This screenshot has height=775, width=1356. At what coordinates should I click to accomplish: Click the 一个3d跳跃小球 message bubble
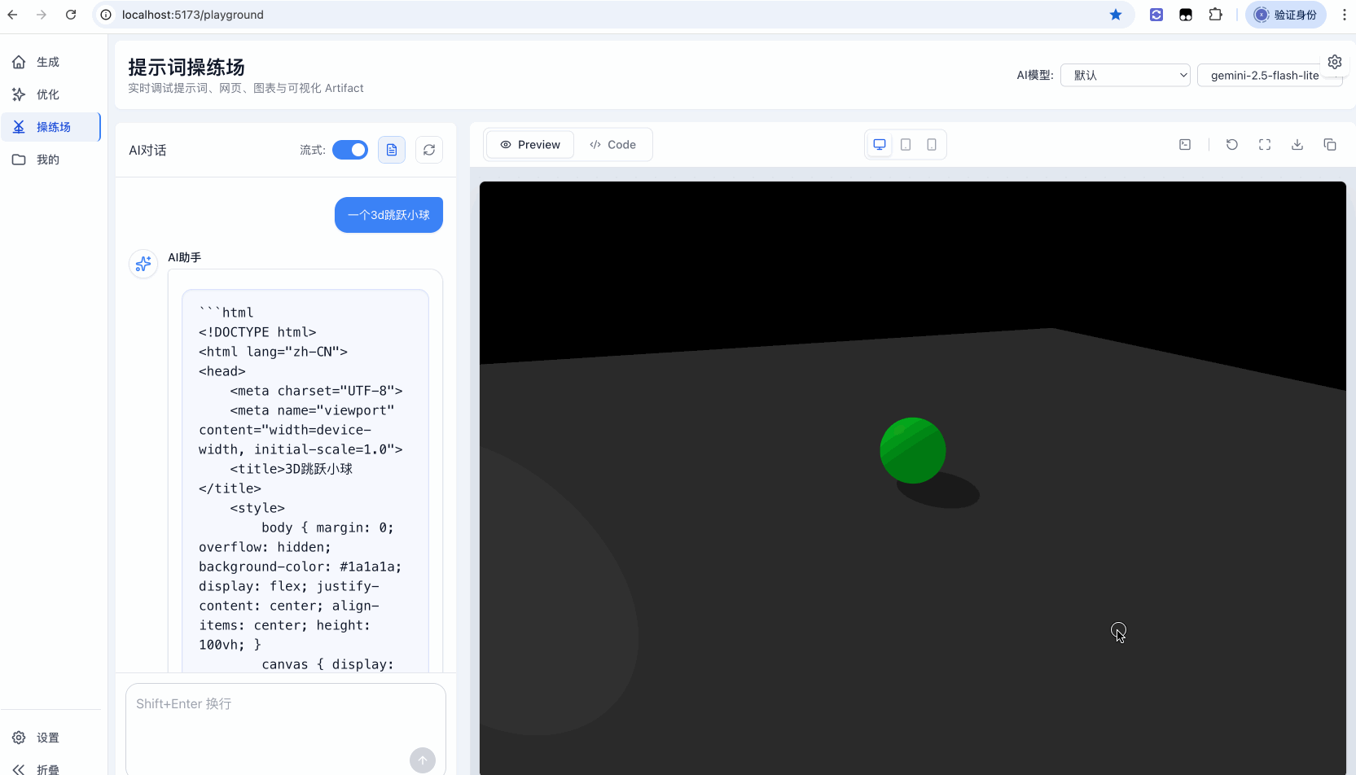click(x=388, y=215)
